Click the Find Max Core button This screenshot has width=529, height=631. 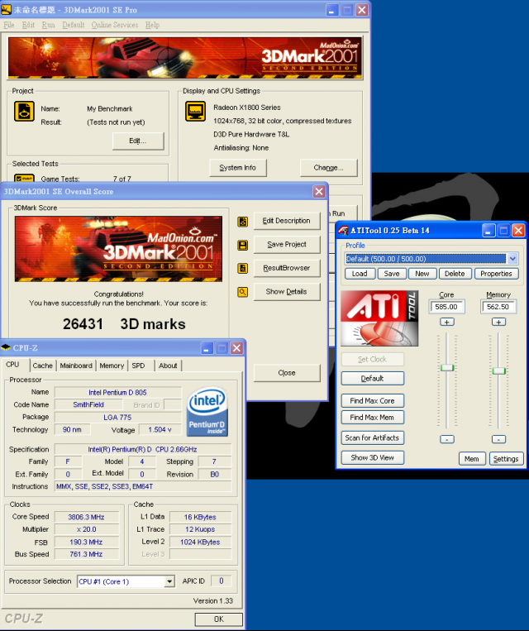[x=373, y=401]
